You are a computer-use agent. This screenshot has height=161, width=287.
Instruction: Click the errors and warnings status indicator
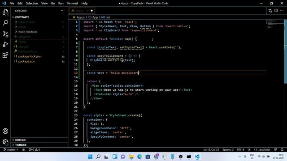(34, 150)
